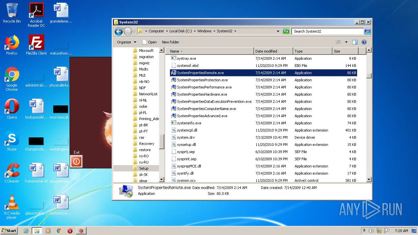Click Chrome icon in taskbar
This screenshot has height=235, width=418.
pyautogui.click(x=59, y=231)
